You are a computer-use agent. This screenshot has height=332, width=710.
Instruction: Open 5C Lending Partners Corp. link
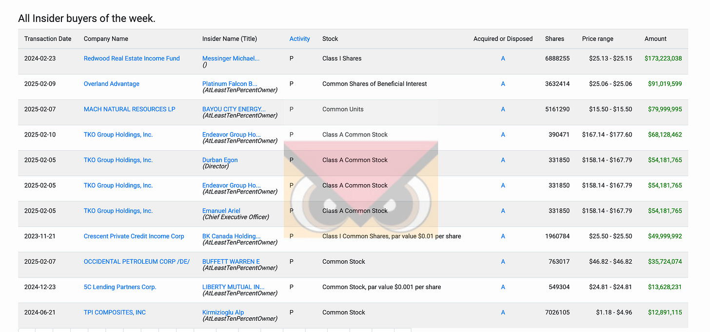[120, 286]
